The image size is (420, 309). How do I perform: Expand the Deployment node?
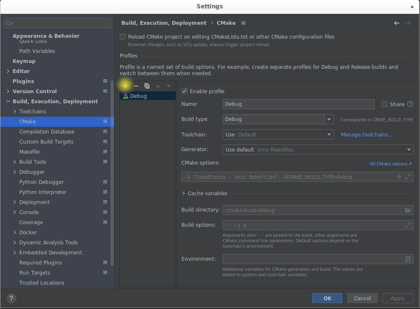pyautogui.click(x=15, y=202)
